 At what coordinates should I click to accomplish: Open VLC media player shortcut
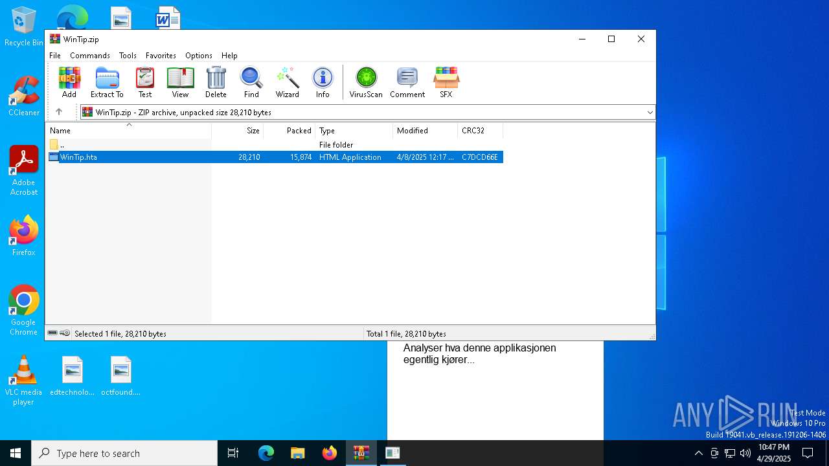[x=23, y=381]
